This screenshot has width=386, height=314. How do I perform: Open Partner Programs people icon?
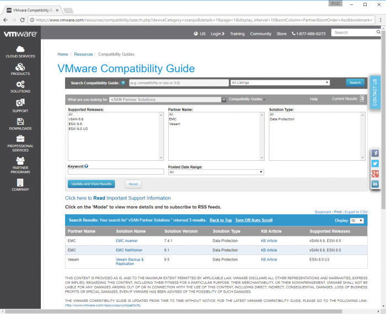pos(20,160)
